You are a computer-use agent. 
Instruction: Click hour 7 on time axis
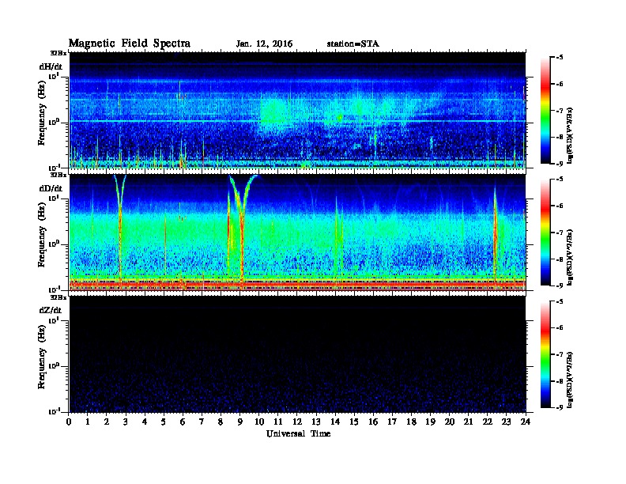pyautogui.click(x=202, y=422)
